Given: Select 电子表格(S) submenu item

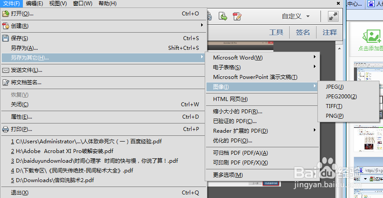Looking at the screenshot, I should [x=262, y=67].
